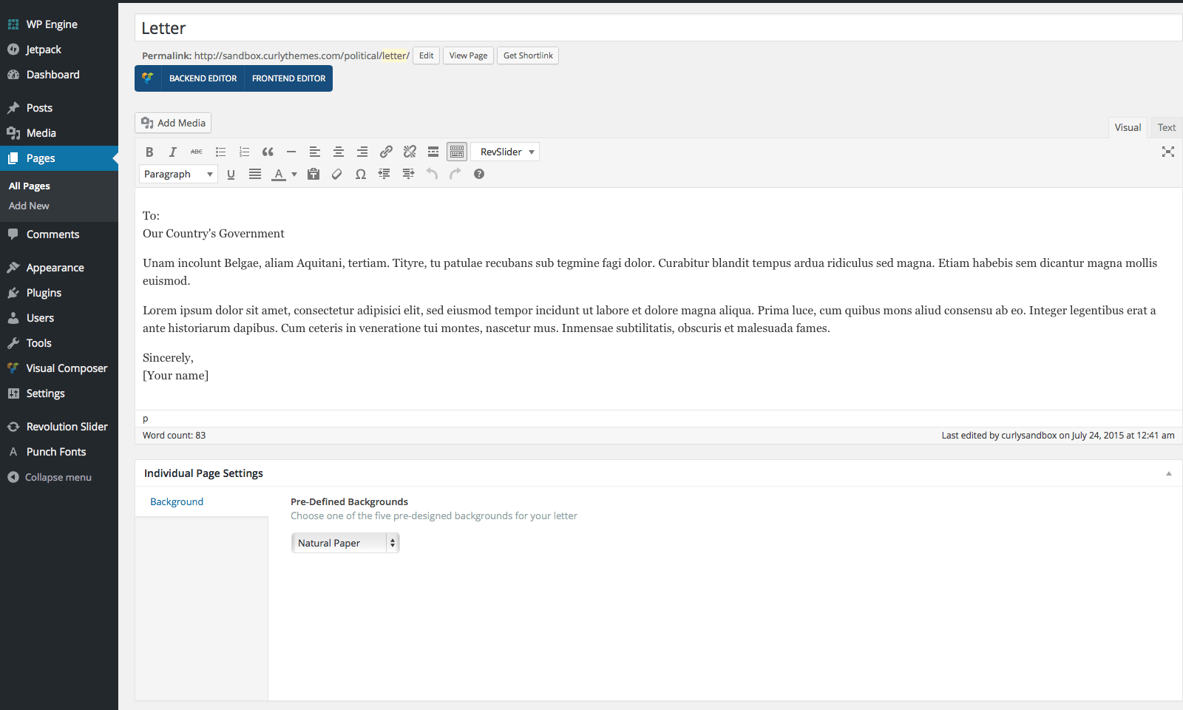Click the Letter title field

658,28
